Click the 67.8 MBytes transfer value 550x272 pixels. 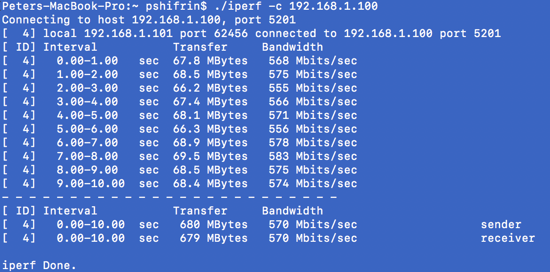211,61
